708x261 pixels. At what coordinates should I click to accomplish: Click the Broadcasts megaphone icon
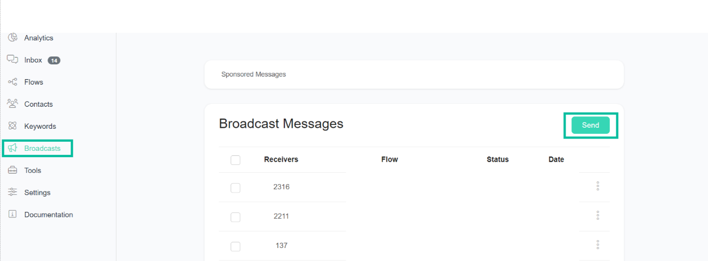(12, 148)
